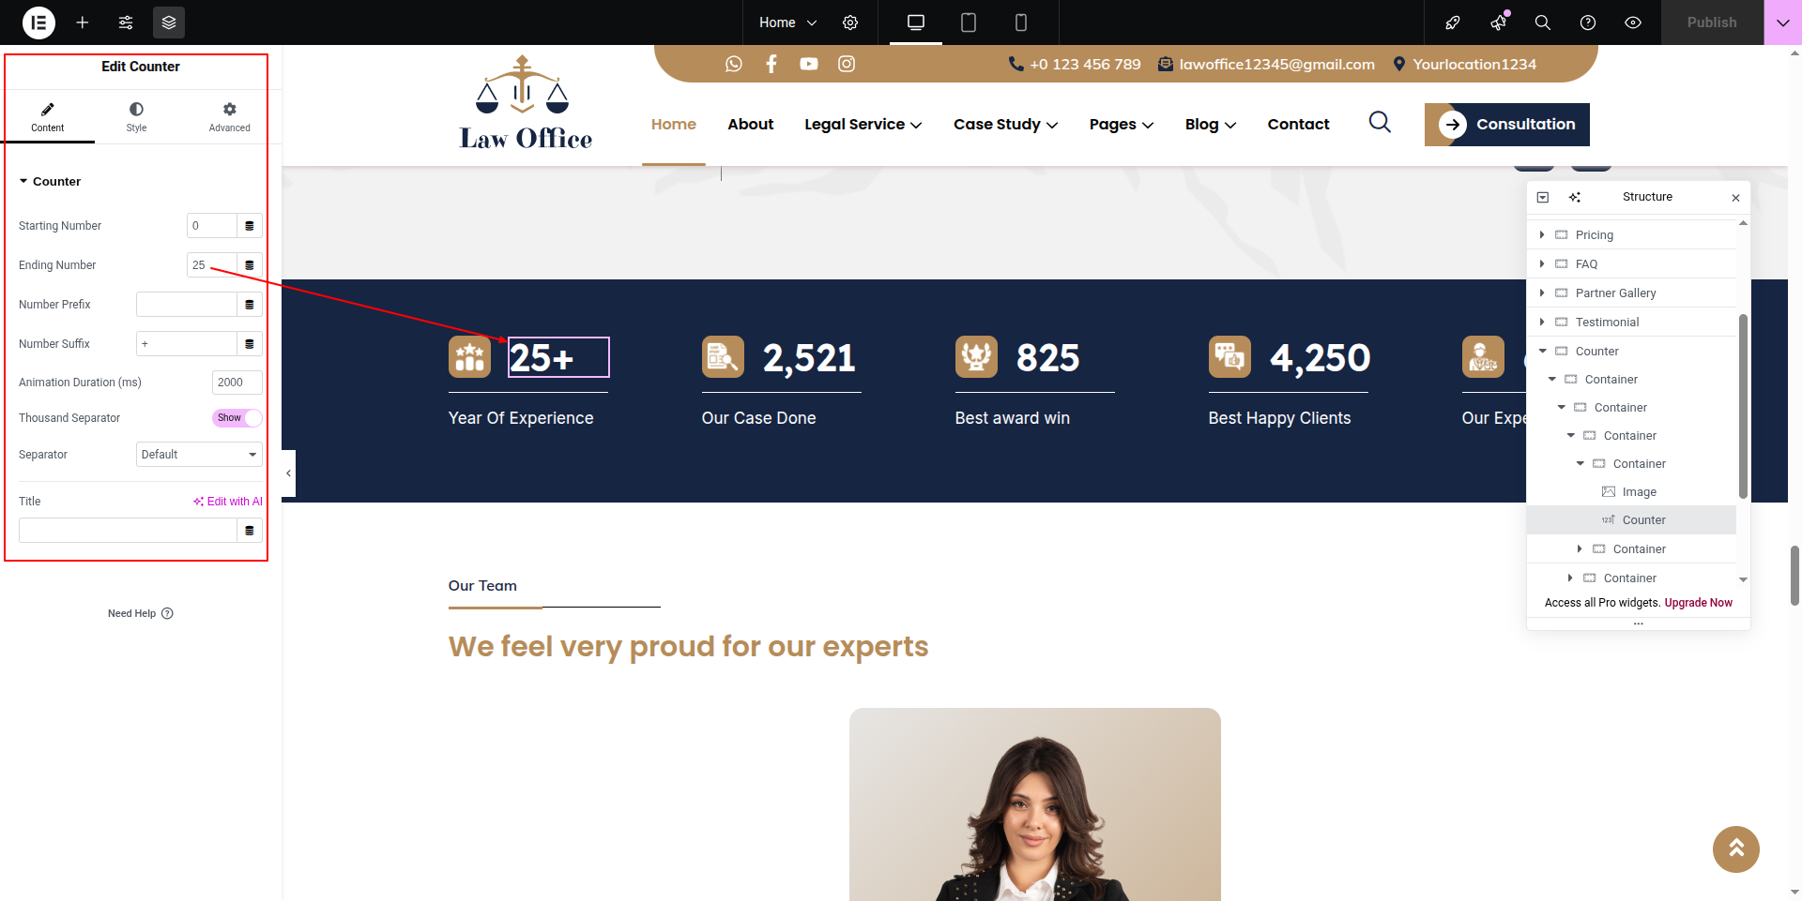Select the Image item in Structure
The image size is (1802, 901).
[1631, 492]
